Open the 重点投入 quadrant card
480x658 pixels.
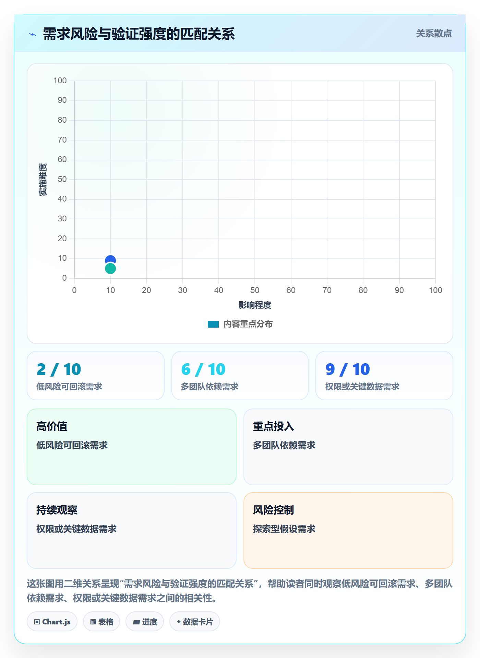coord(348,447)
